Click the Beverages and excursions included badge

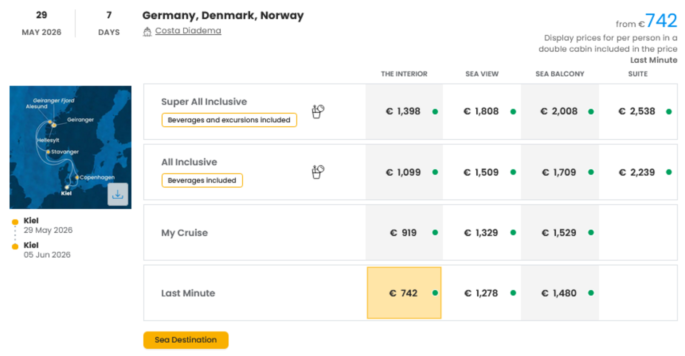(x=229, y=120)
